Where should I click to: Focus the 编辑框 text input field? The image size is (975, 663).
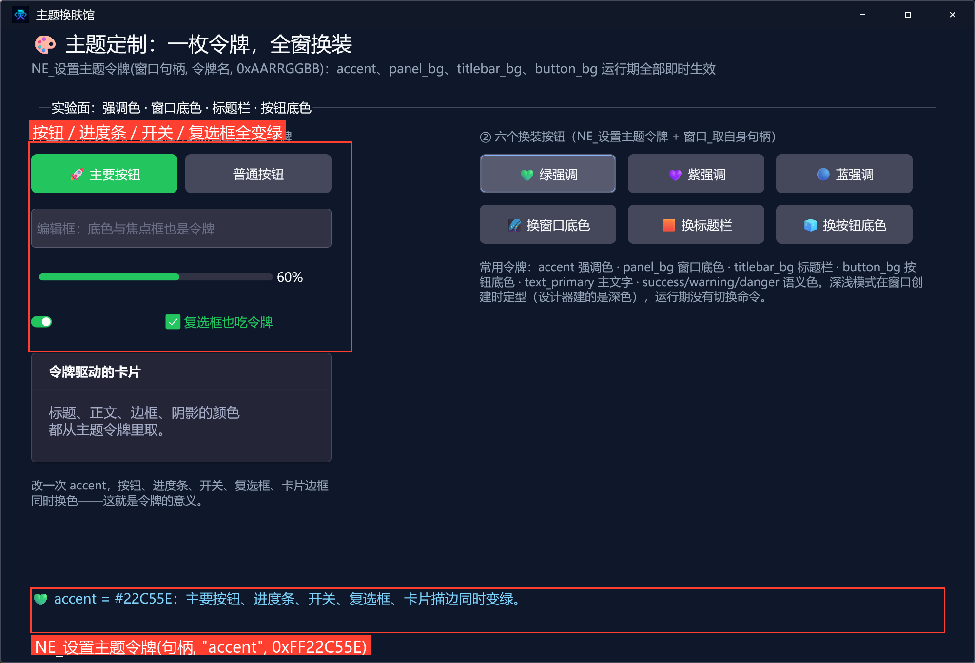point(181,228)
